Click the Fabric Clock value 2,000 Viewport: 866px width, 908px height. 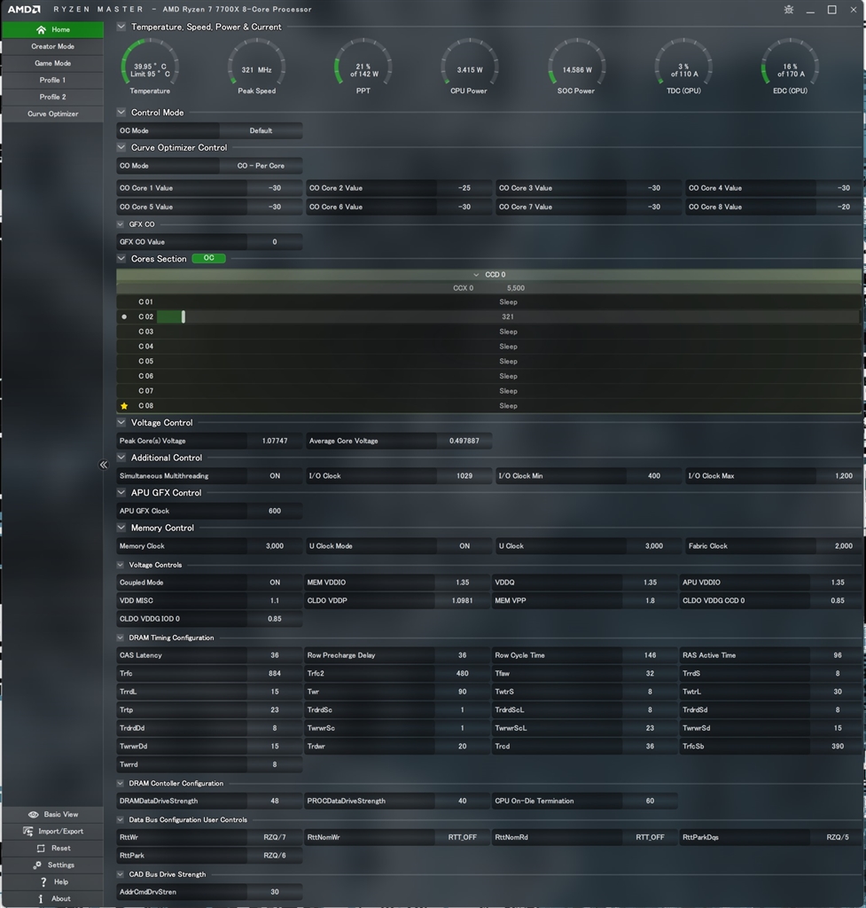point(839,546)
